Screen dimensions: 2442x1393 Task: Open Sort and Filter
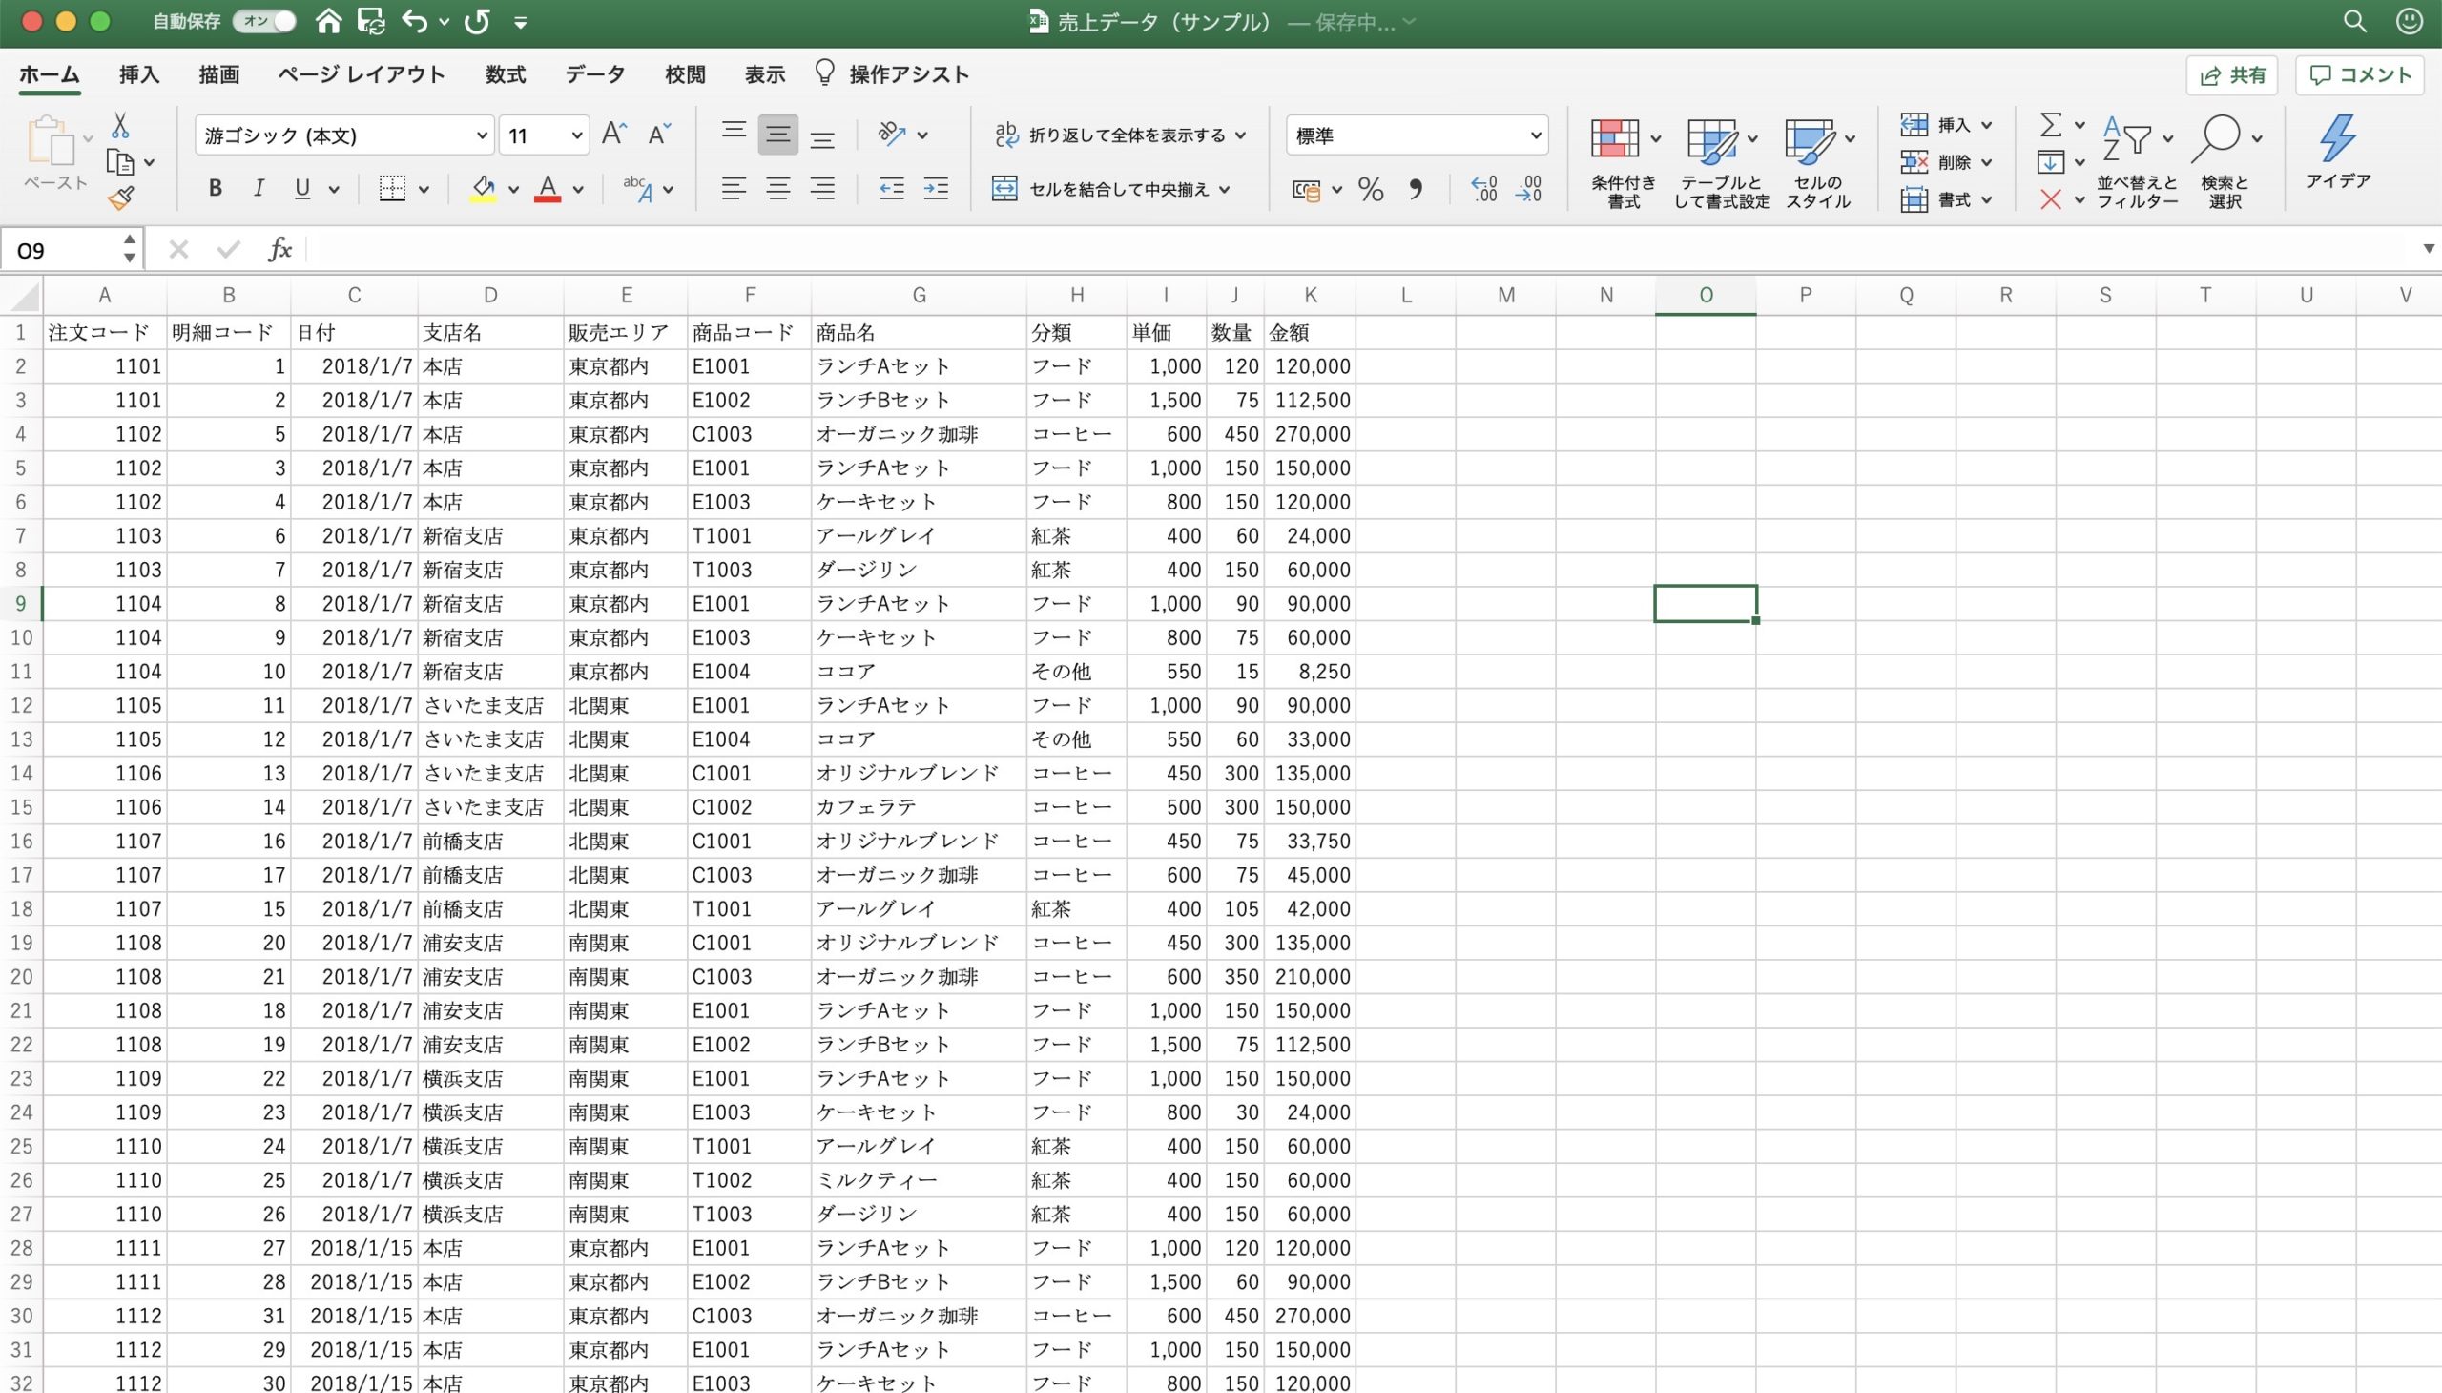[x=2137, y=162]
